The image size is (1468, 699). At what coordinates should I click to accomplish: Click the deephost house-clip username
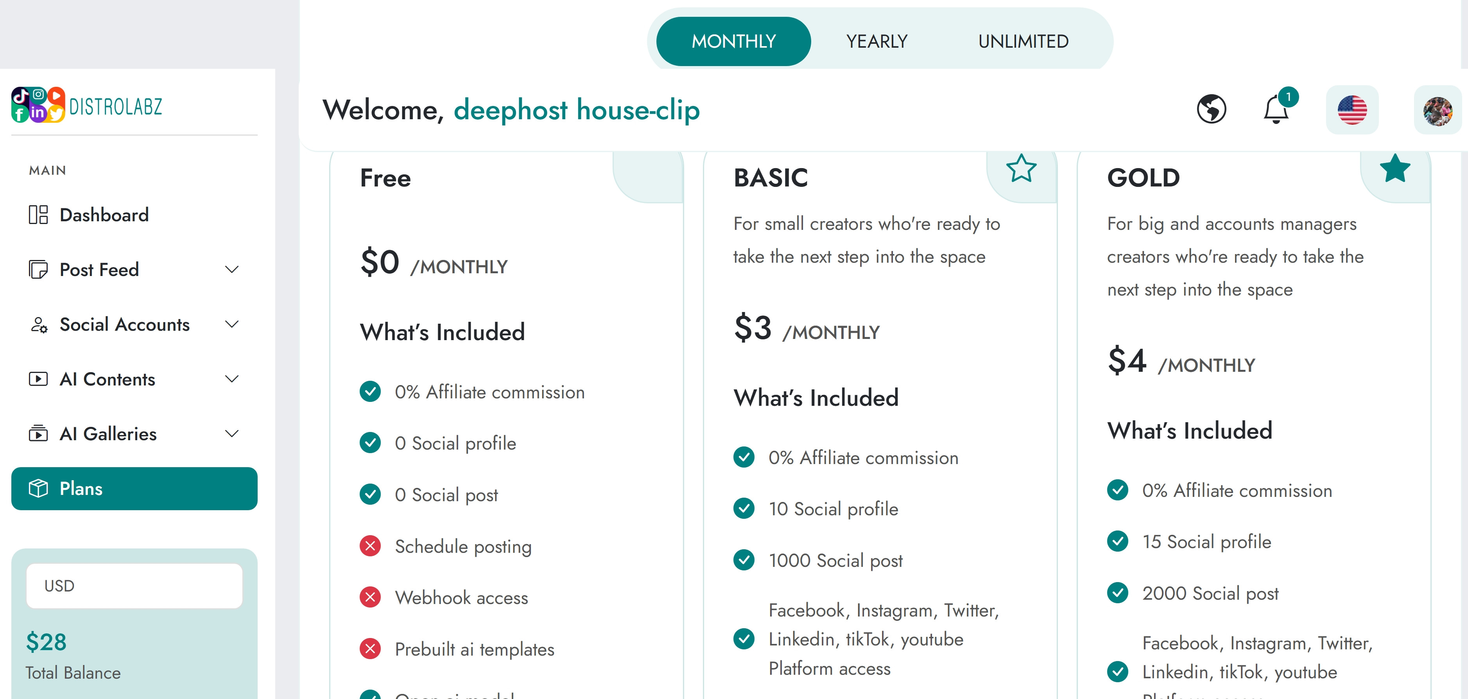tap(576, 110)
